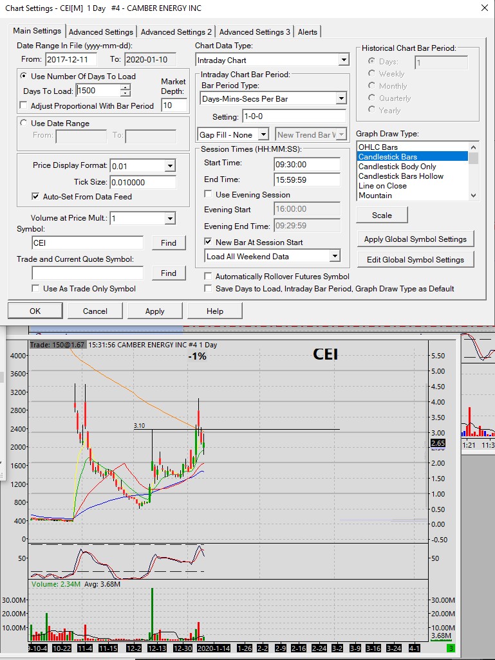Click the Cancel button
495x660 pixels.
tap(95, 311)
